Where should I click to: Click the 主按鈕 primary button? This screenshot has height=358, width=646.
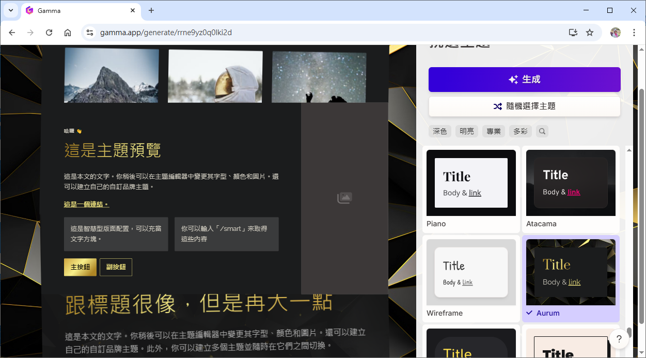tap(80, 267)
